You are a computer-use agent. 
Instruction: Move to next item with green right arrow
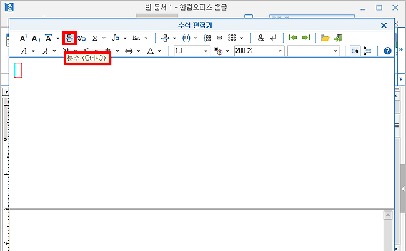pos(306,38)
